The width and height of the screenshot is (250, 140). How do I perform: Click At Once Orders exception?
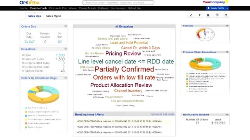point(101,48)
